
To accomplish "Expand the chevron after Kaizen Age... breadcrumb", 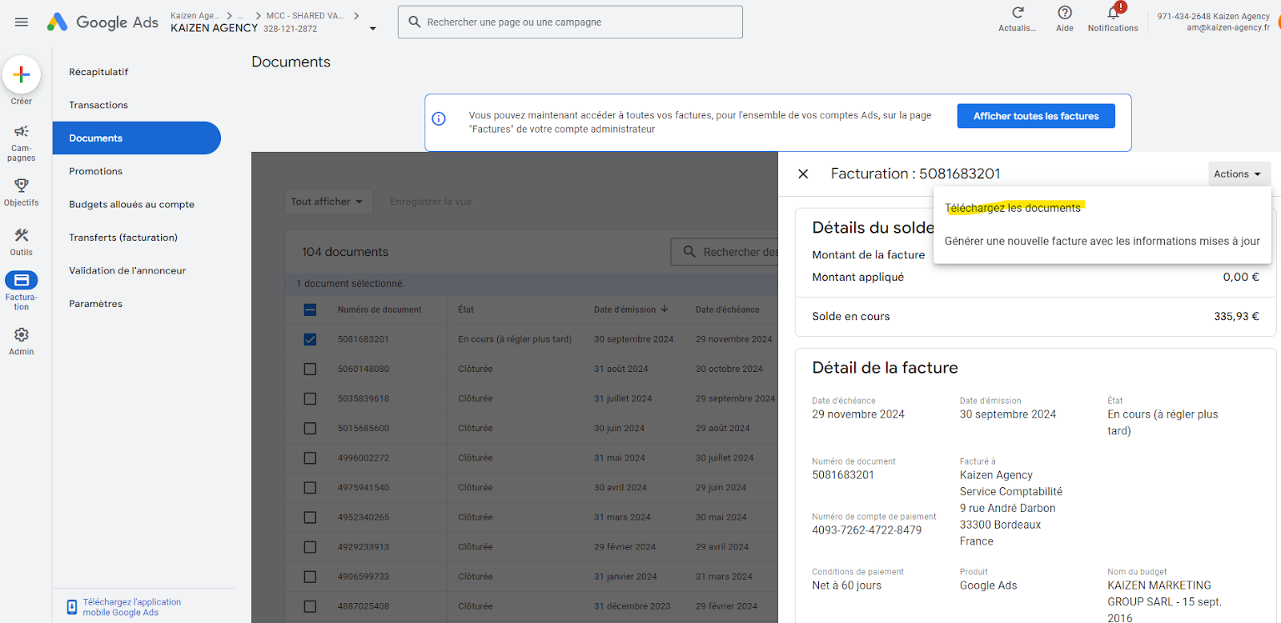I will click(x=230, y=15).
